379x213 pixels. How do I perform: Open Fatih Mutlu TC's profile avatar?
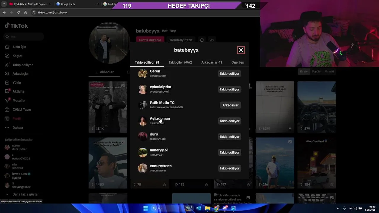[x=143, y=105]
